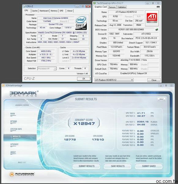
Task: Go to MAIN in the 3DMark sidebar
Action: (x=13, y=114)
